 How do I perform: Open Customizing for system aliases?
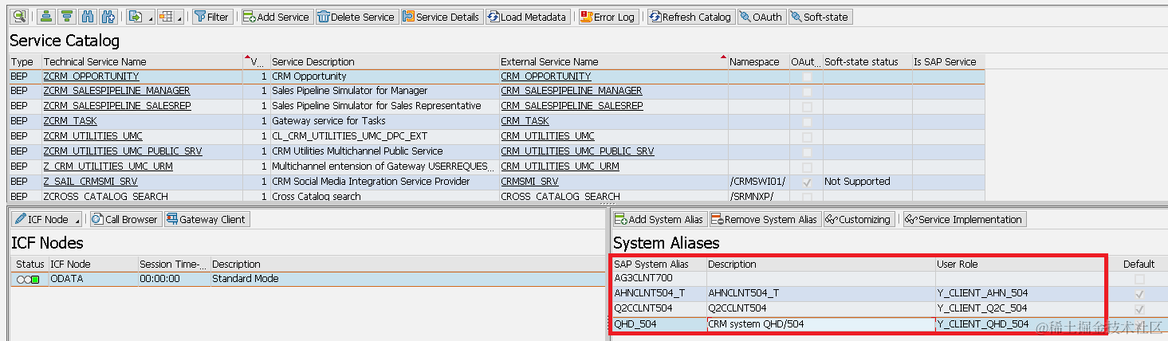858,219
